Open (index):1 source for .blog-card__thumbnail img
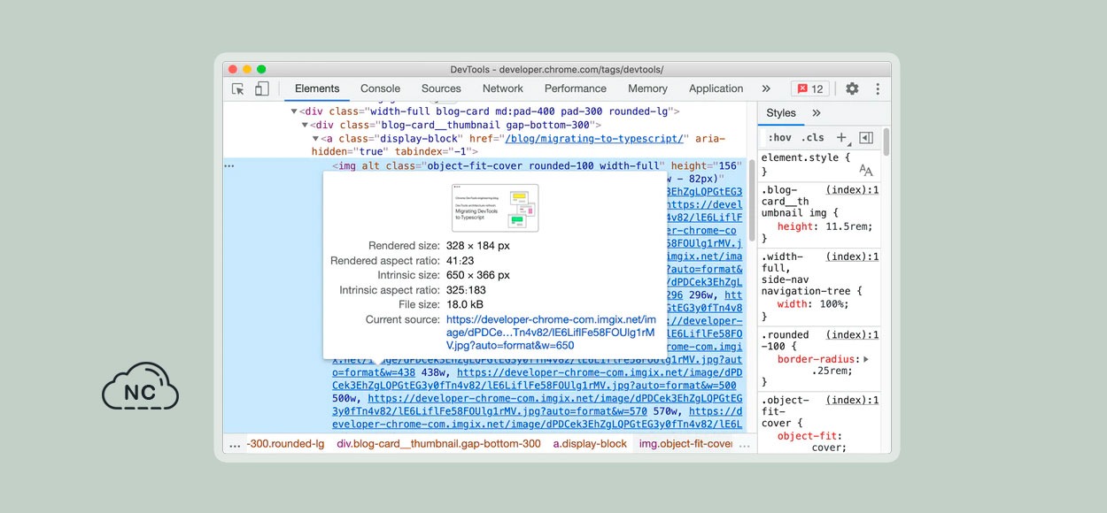 [852, 190]
